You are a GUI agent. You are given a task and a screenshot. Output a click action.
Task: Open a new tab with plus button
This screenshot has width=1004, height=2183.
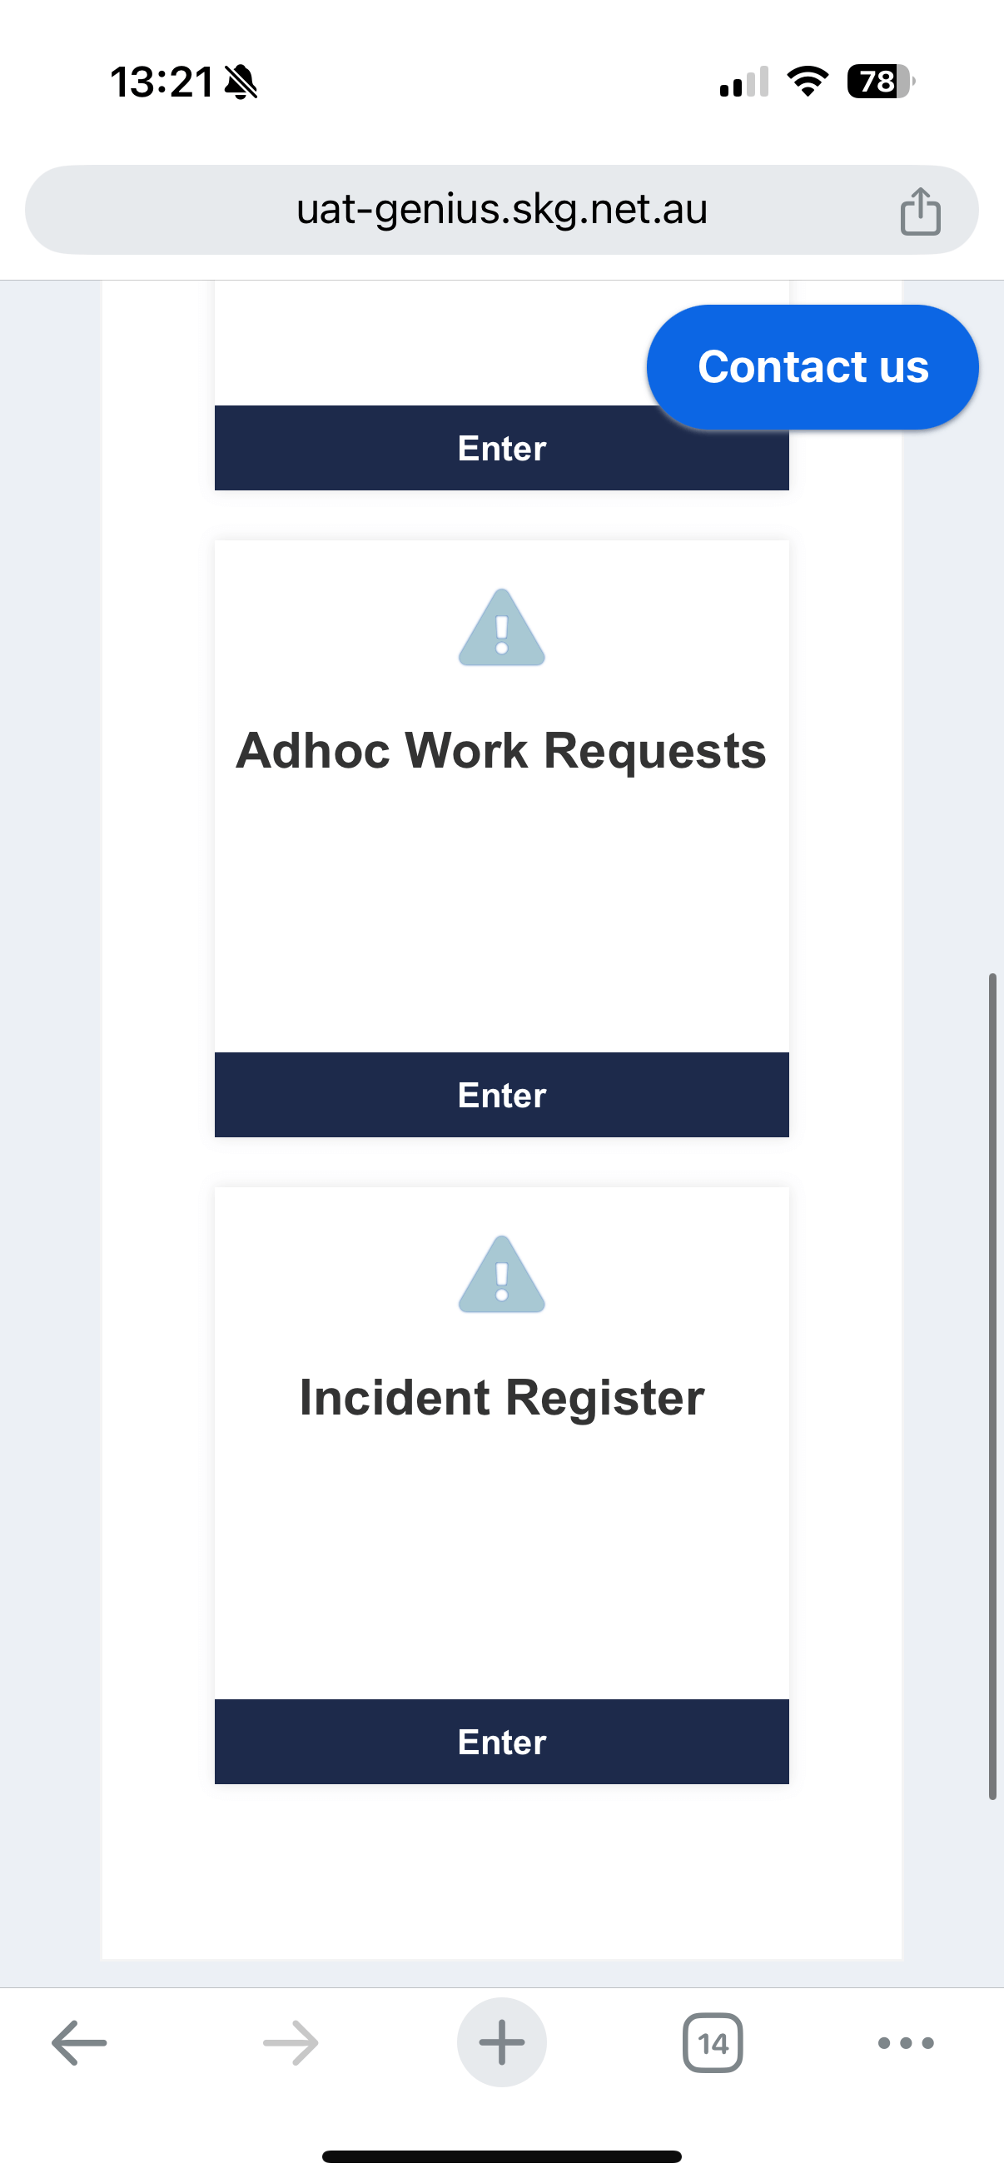click(501, 2042)
